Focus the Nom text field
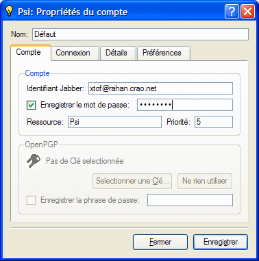This screenshot has height=261, width=259. tap(140, 34)
